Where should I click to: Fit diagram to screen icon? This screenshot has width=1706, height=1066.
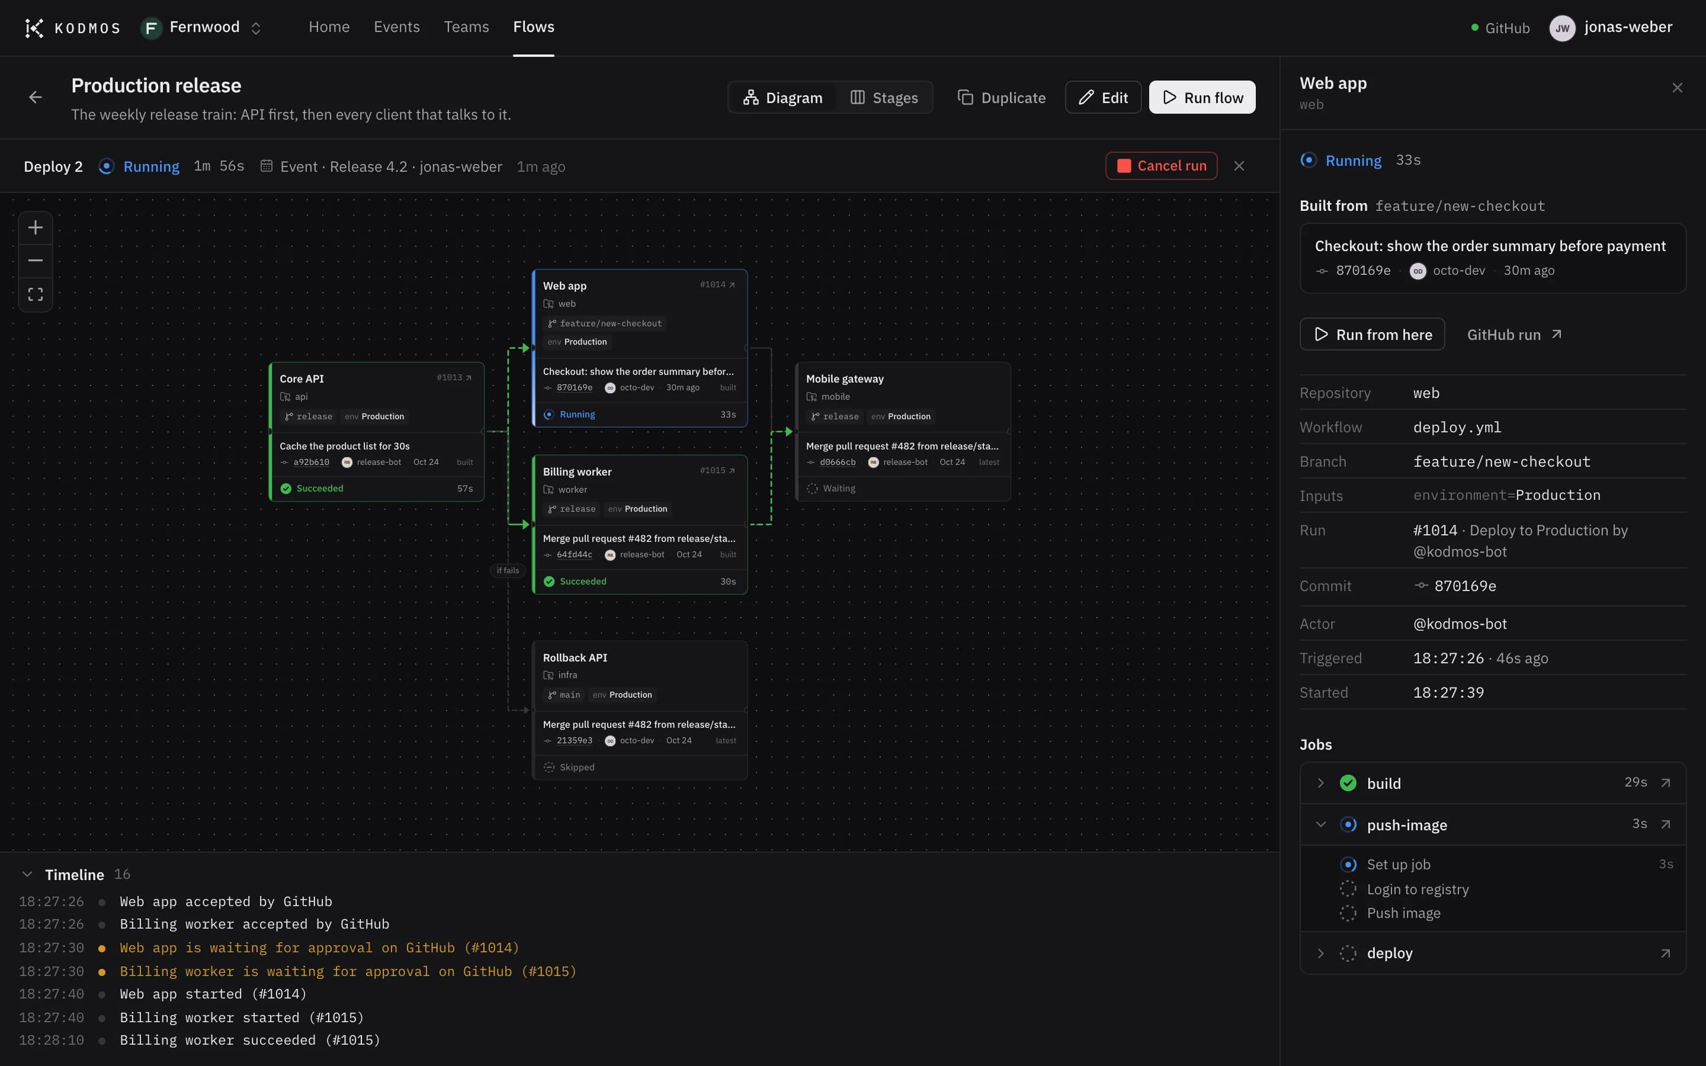pyautogui.click(x=36, y=294)
